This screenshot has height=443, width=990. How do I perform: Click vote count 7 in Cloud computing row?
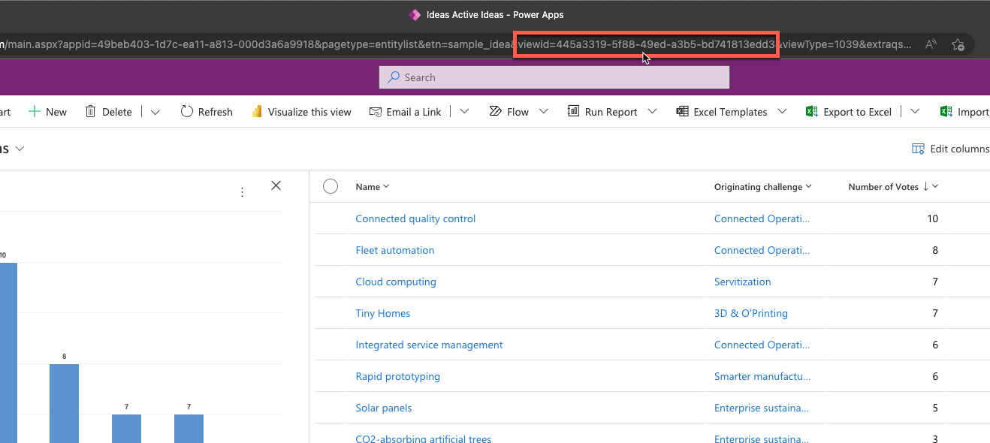point(935,282)
